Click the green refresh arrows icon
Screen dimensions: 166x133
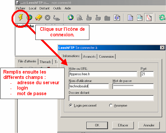[x=162, y=17]
